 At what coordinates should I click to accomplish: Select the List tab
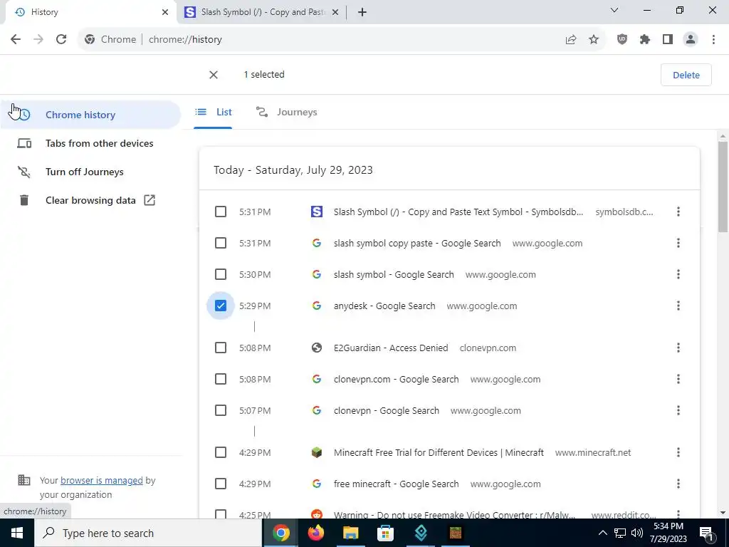click(213, 112)
